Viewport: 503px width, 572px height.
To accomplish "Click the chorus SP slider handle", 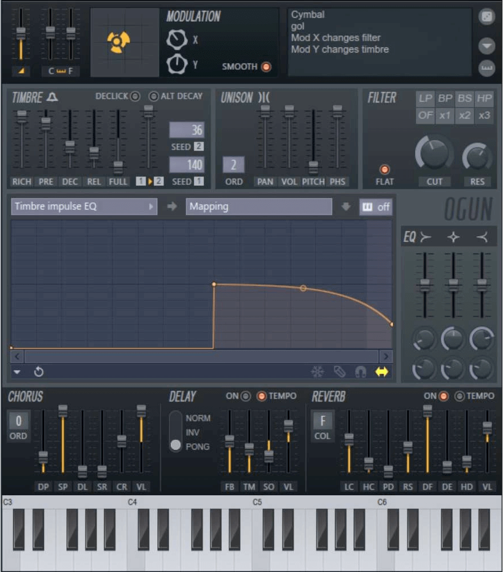I will point(63,411).
